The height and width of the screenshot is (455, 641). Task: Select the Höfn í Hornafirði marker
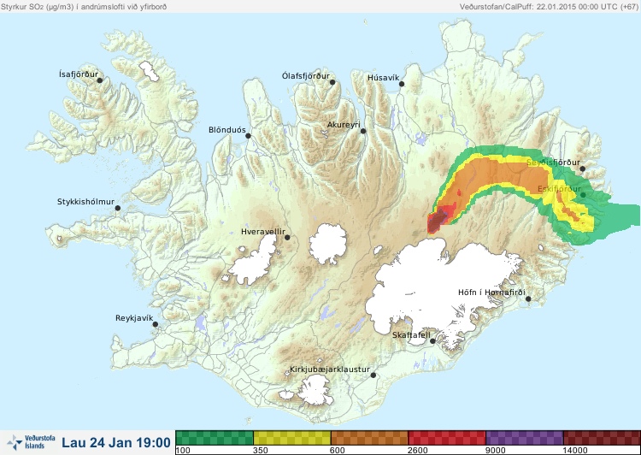pos(528,299)
